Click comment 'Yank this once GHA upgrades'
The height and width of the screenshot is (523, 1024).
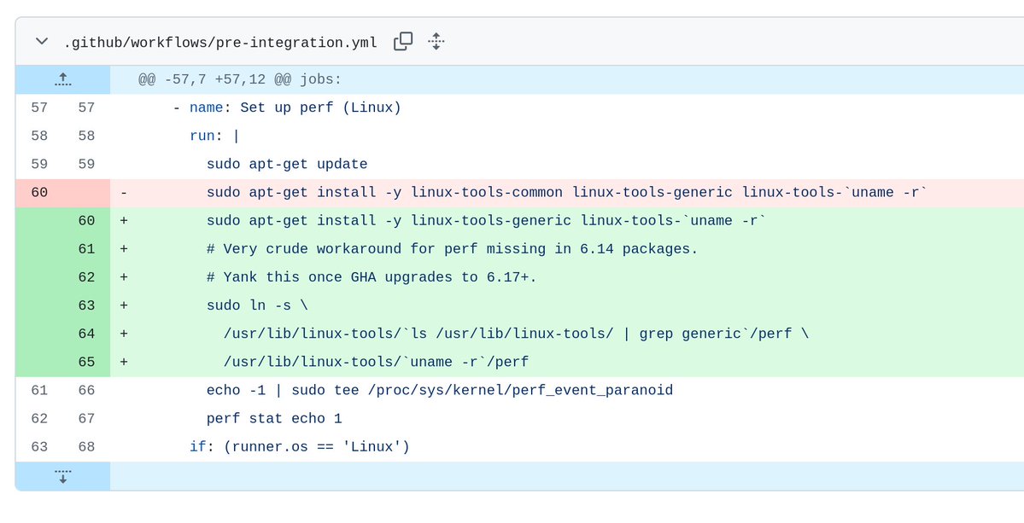[x=372, y=277]
